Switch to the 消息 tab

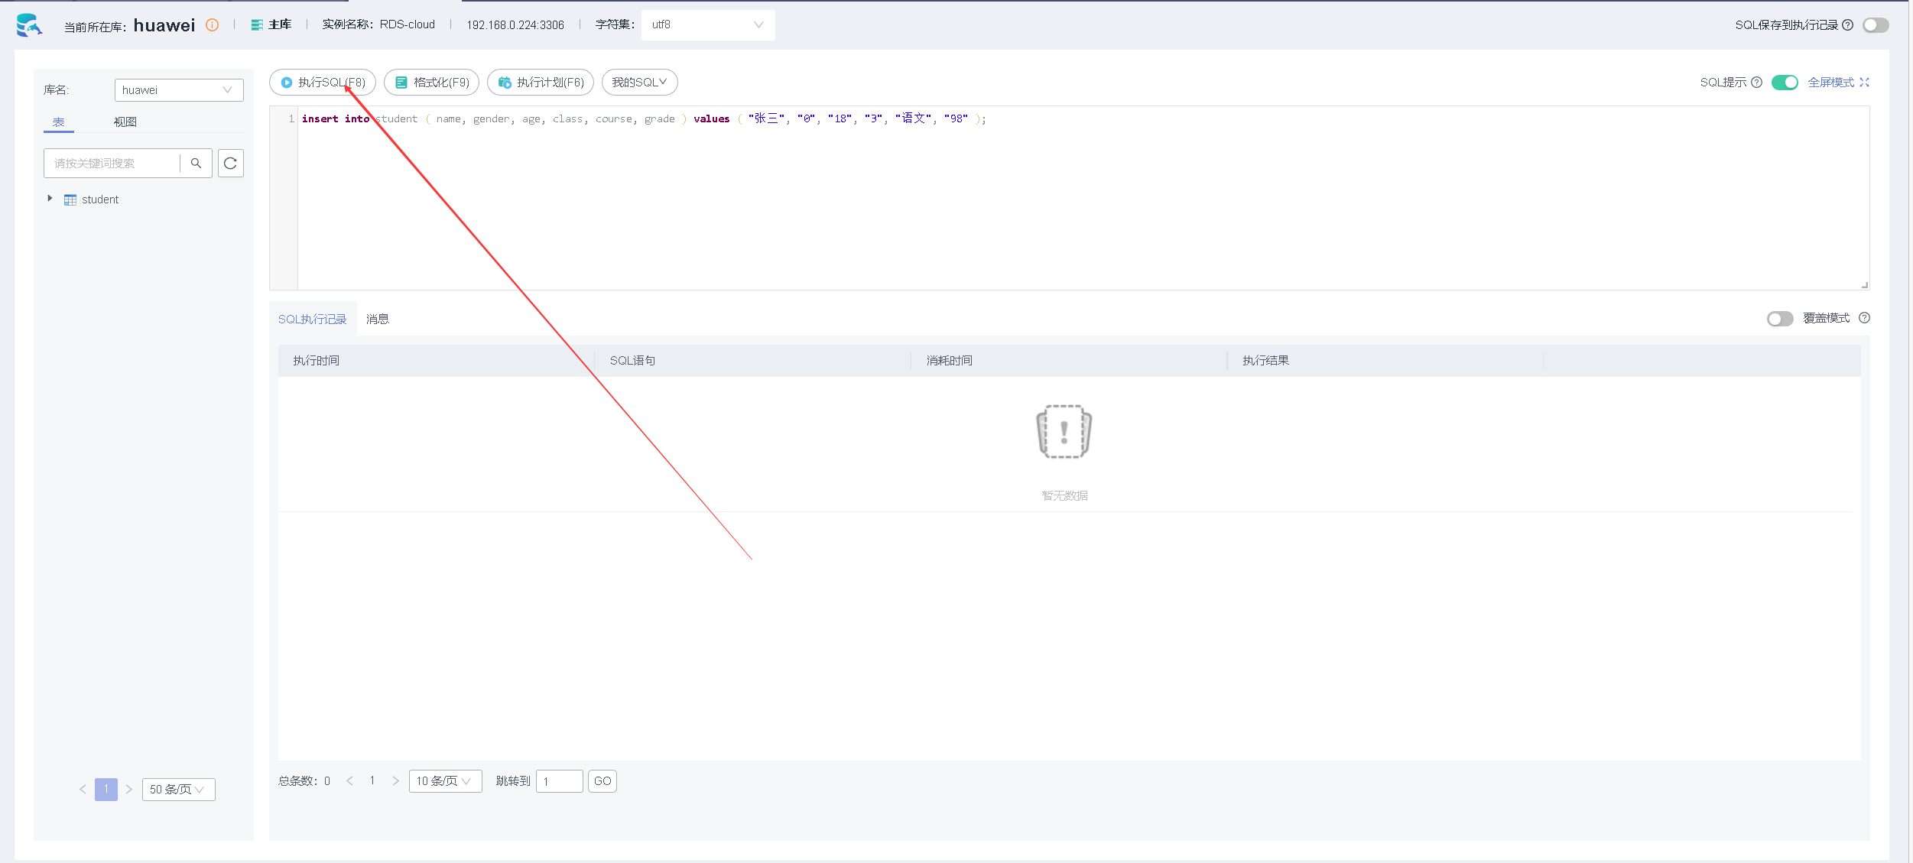[377, 320]
